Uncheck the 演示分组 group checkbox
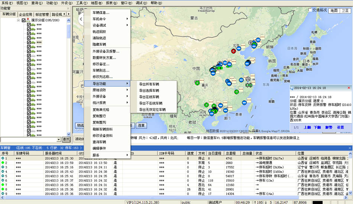This screenshot has width=353, height=204. coord(24,20)
